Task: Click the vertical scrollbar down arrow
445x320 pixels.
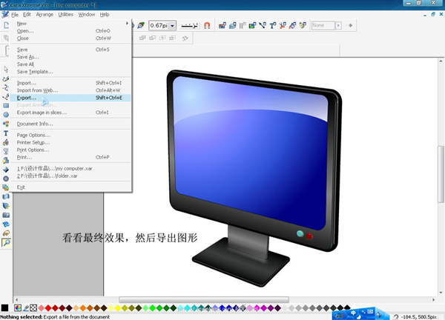Action: tap(441, 293)
